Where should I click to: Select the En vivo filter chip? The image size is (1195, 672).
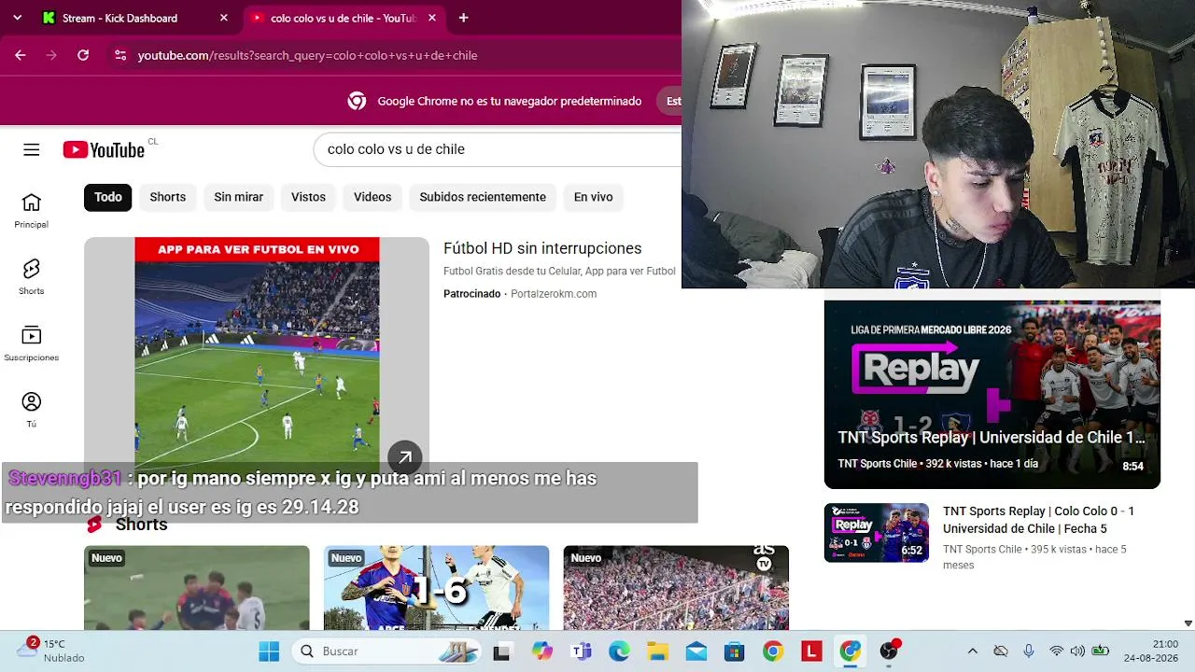pyautogui.click(x=594, y=197)
